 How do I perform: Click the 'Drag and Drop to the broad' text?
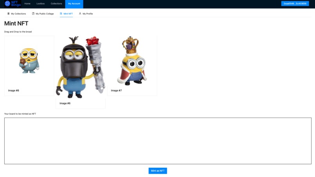(18, 32)
